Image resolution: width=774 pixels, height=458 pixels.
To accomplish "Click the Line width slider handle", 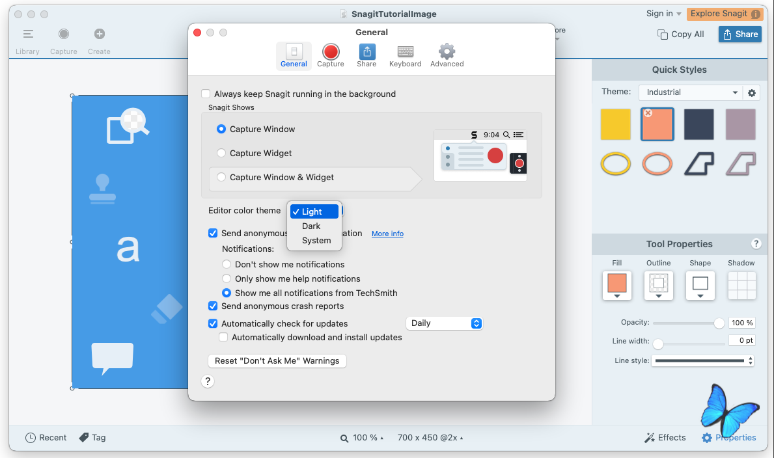I will pos(658,343).
